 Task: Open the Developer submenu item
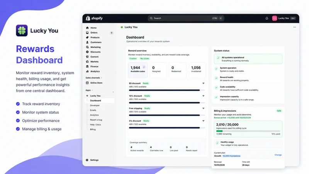[x=95, y=105]
